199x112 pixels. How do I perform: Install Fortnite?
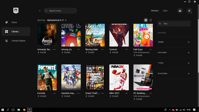tap(42, 96)
